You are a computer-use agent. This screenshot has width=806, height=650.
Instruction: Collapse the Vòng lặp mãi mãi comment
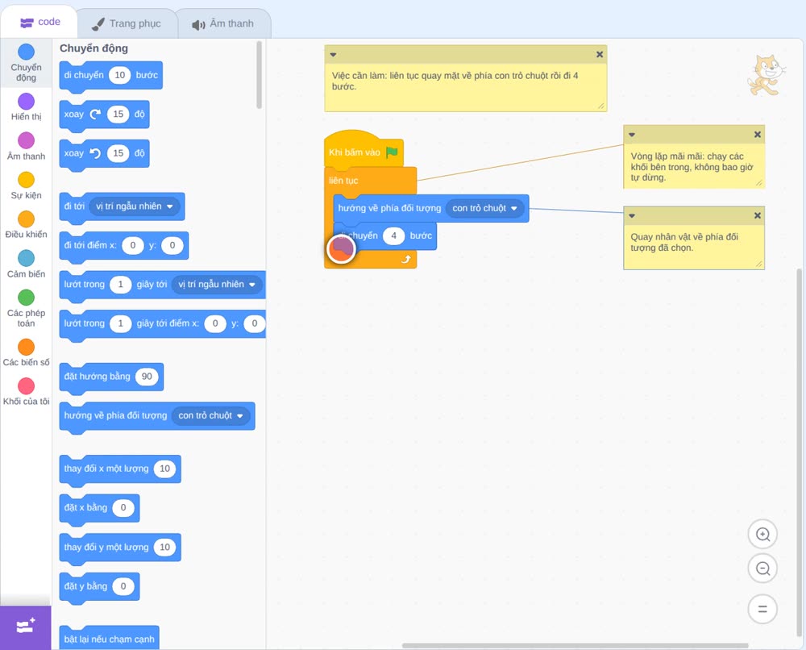(632, 135)
